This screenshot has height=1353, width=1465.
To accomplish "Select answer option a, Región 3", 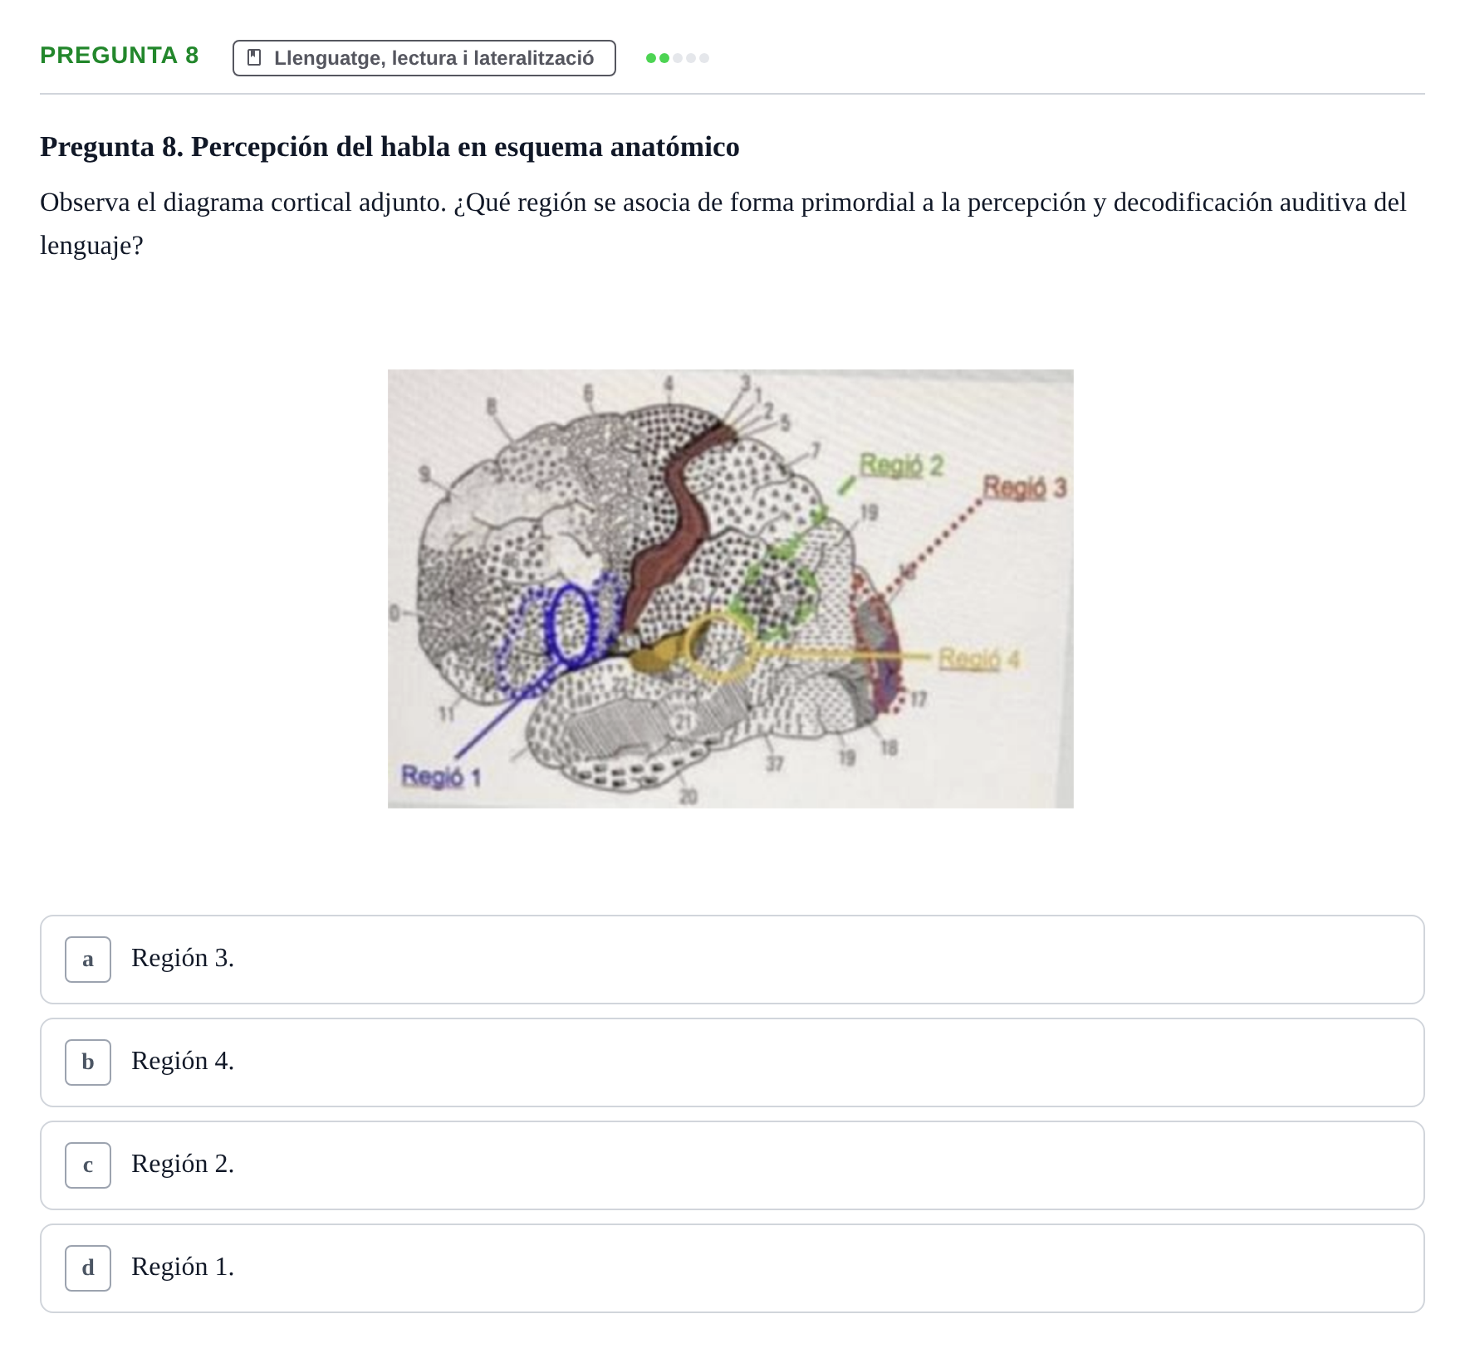I will coord(732,960).
